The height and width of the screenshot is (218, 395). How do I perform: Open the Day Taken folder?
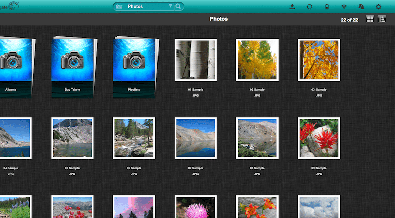[74, 67]
